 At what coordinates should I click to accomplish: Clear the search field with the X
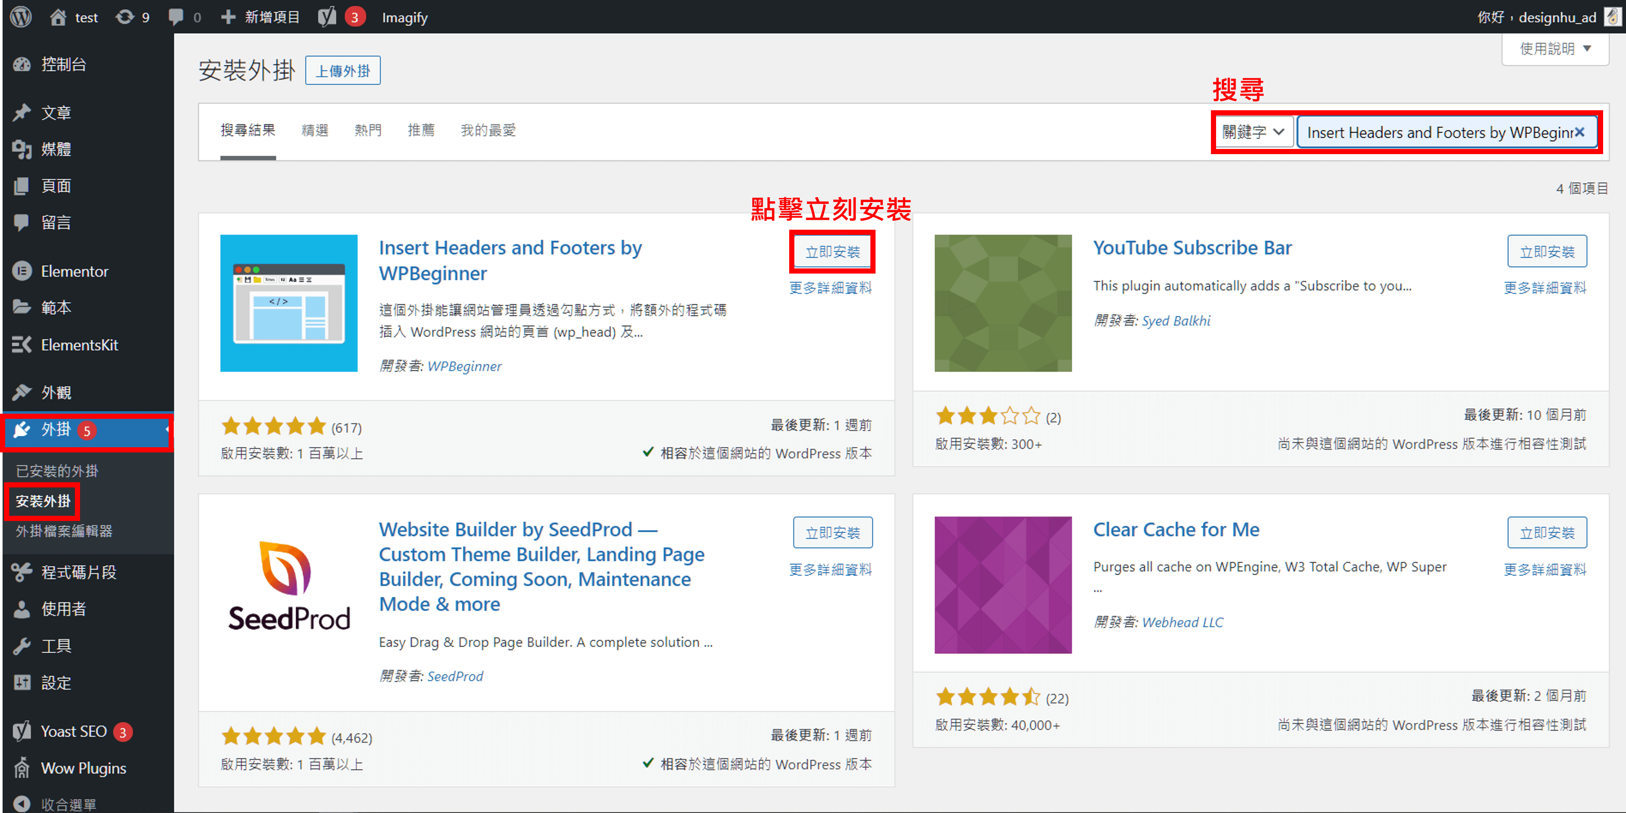pos(1579,132)
